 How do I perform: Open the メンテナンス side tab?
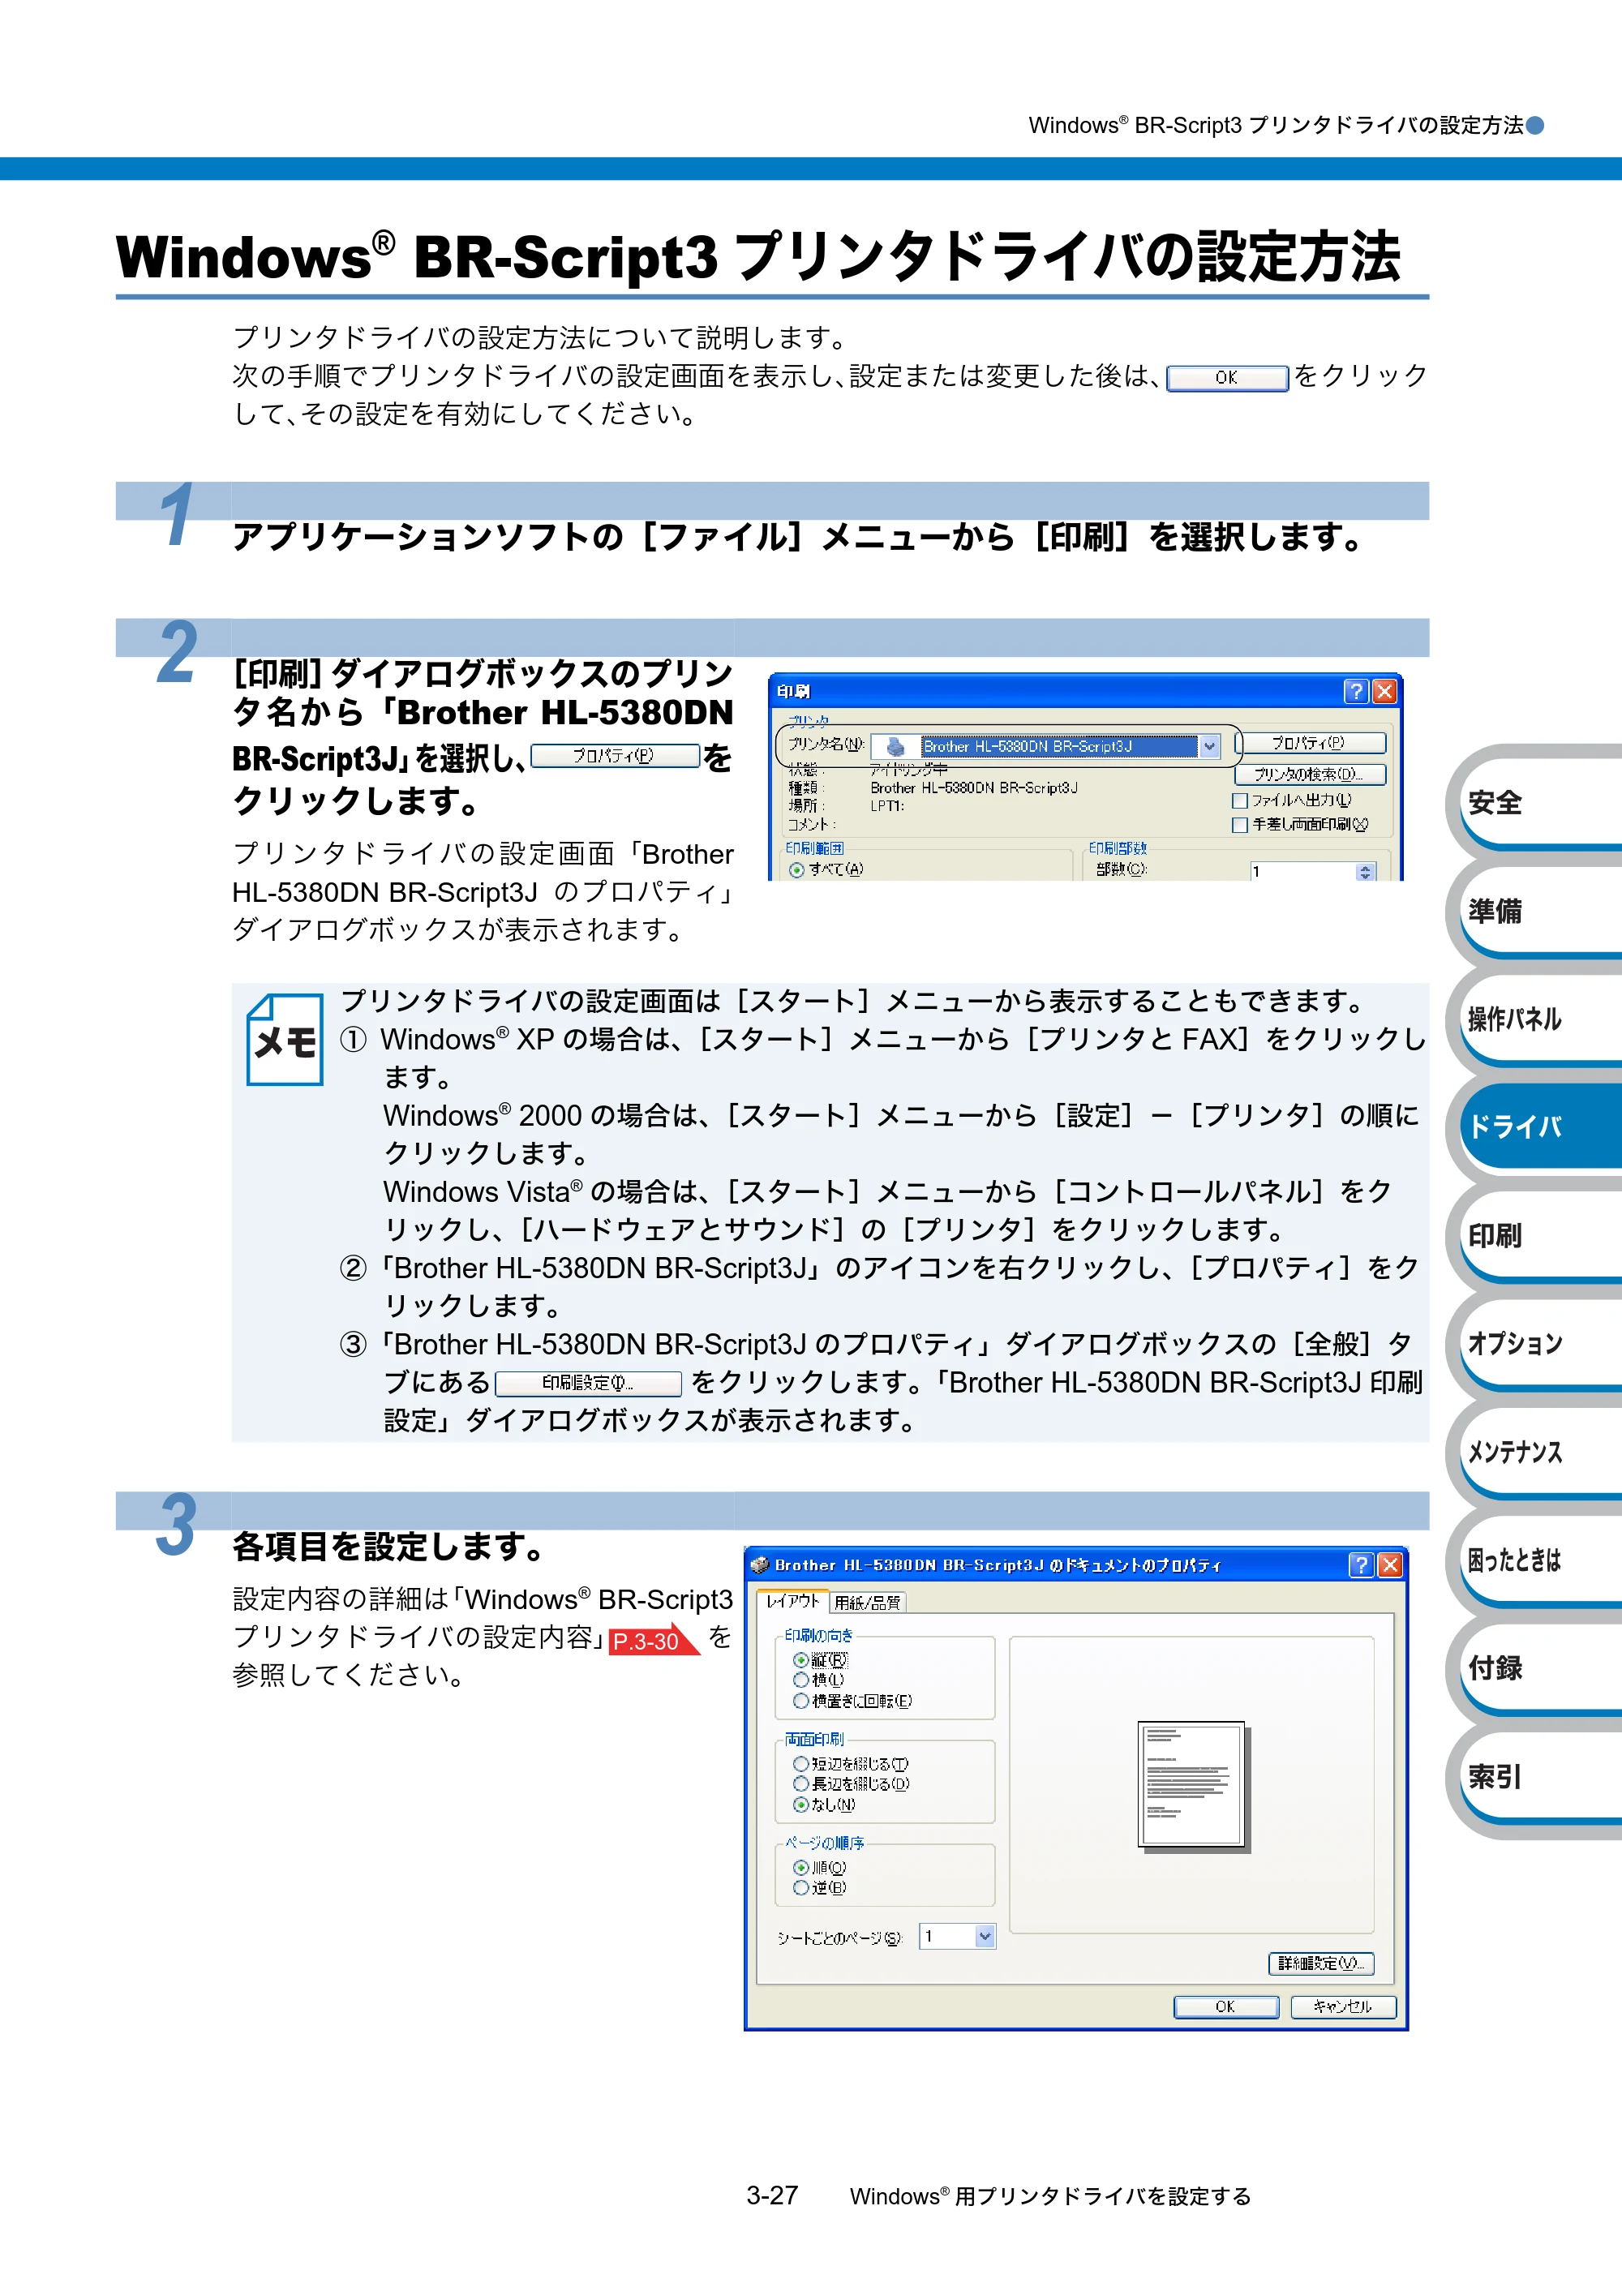click(x=1539, y=1452)
